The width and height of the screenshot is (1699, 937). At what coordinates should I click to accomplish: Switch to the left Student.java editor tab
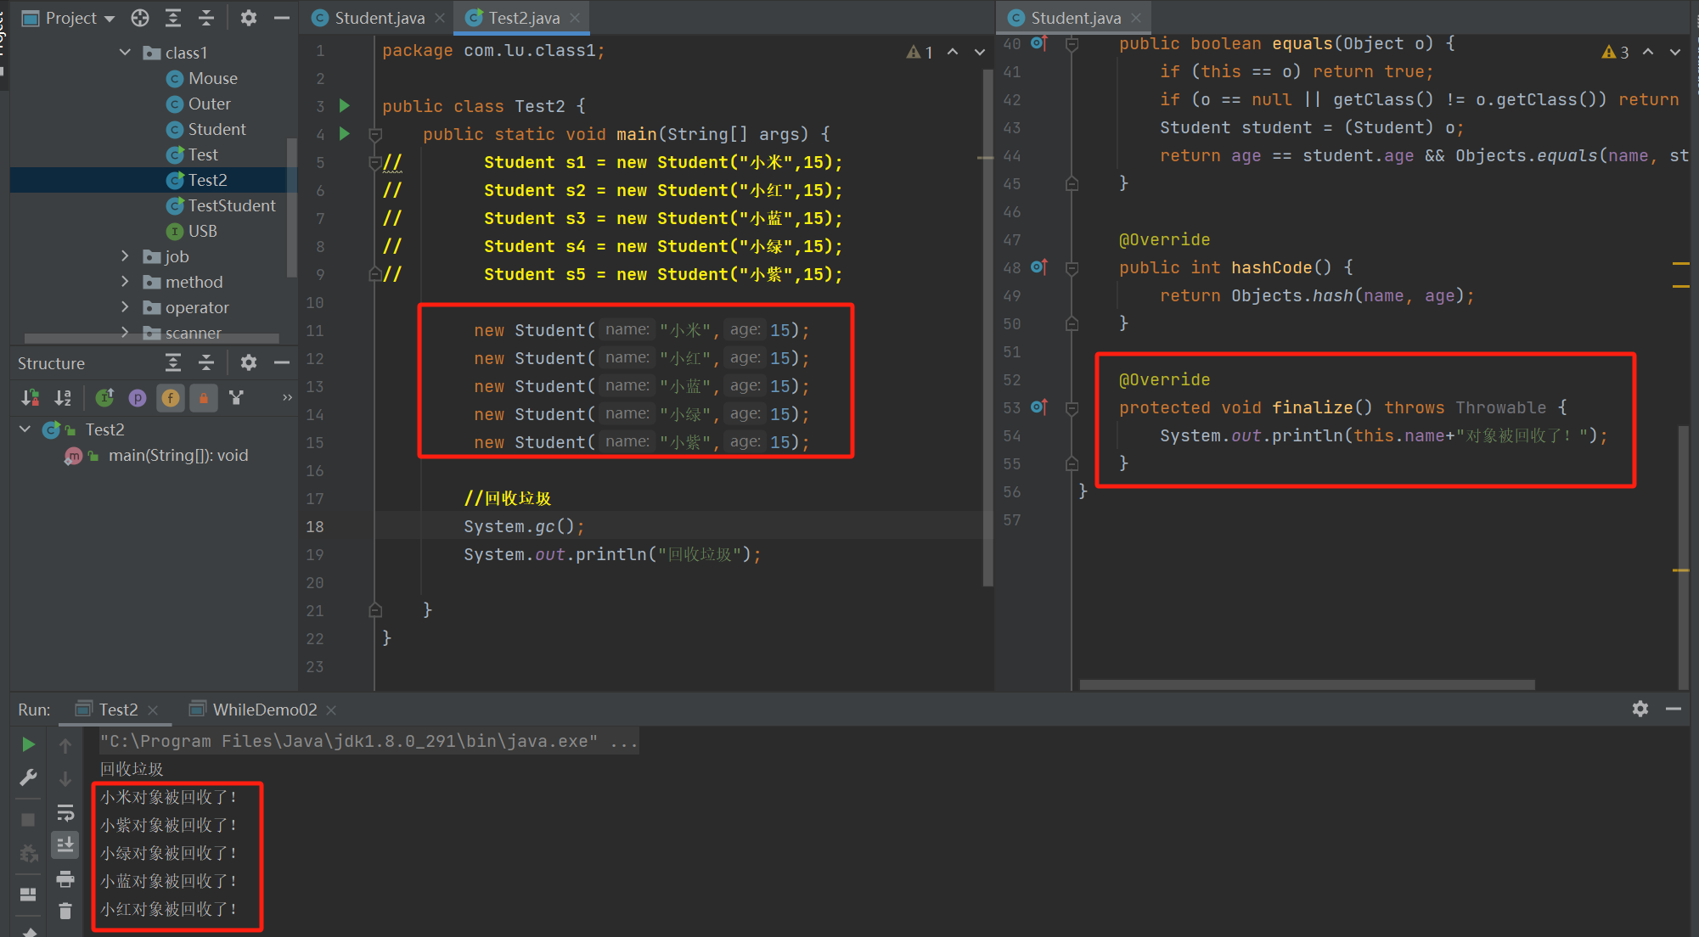coord(378,18)
